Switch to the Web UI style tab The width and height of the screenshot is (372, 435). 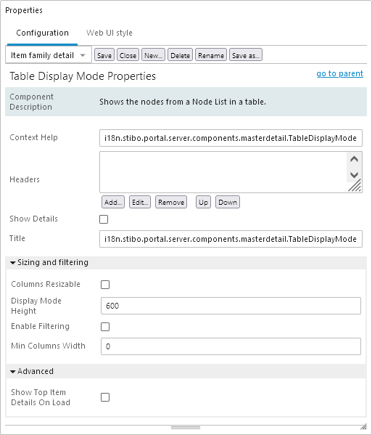coord(109,33)
